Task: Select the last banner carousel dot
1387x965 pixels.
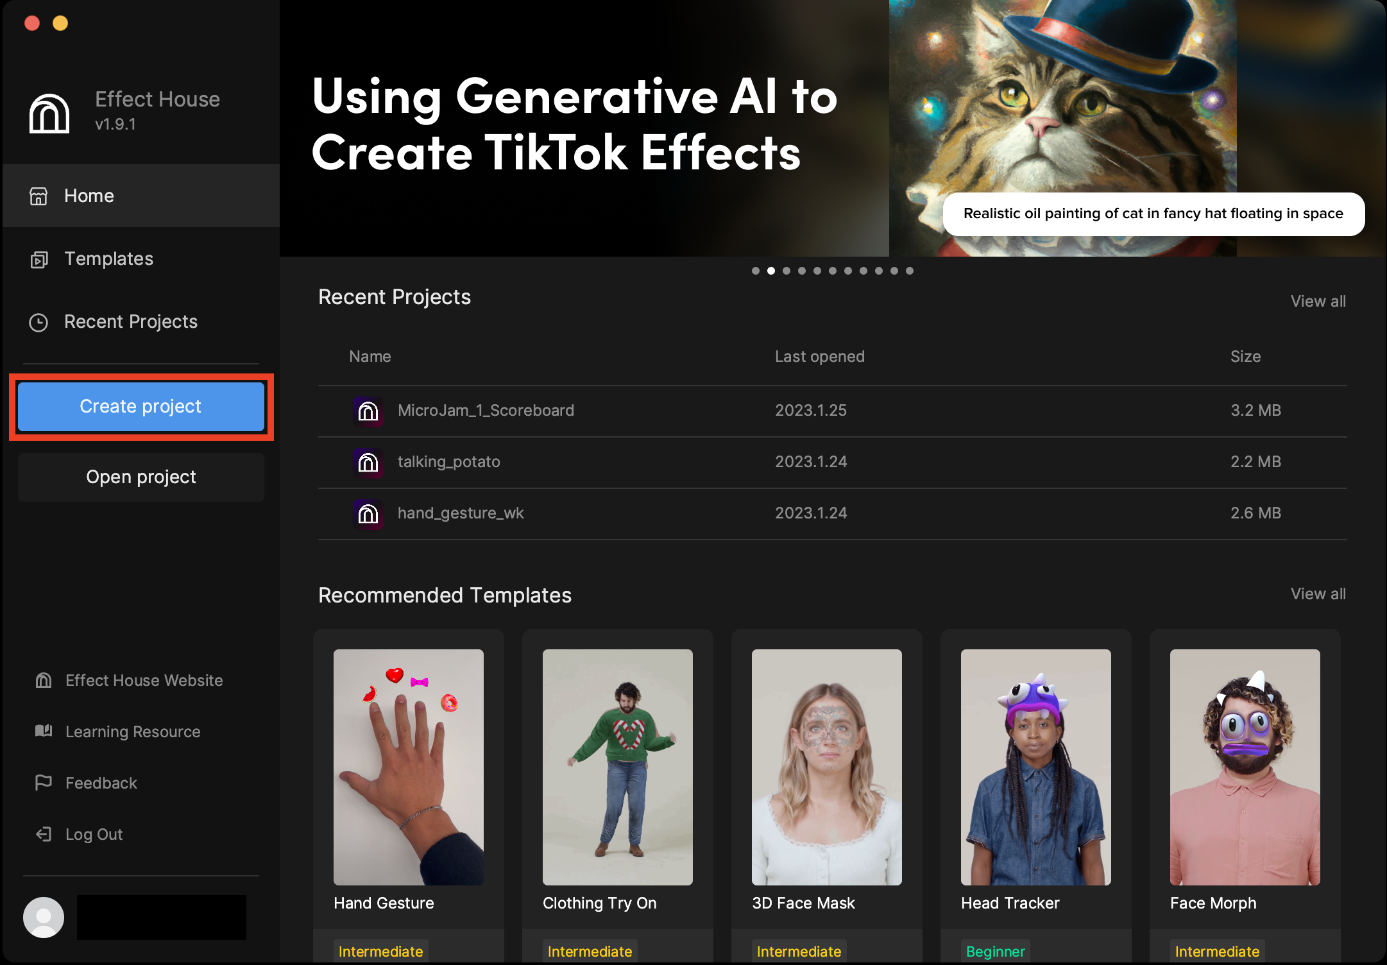Action: [x=910, y=271]
